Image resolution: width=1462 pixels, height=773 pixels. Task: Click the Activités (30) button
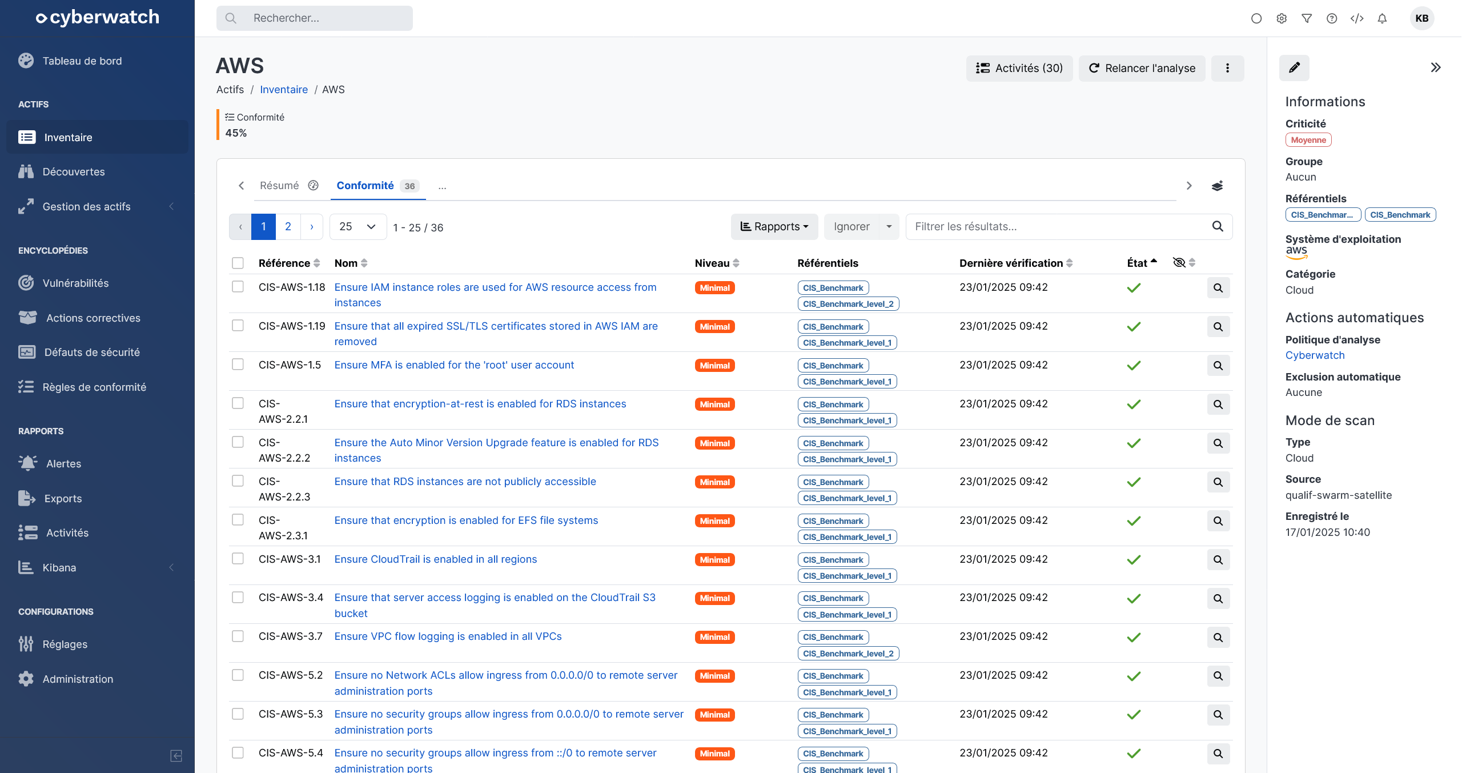[1019, 69]
